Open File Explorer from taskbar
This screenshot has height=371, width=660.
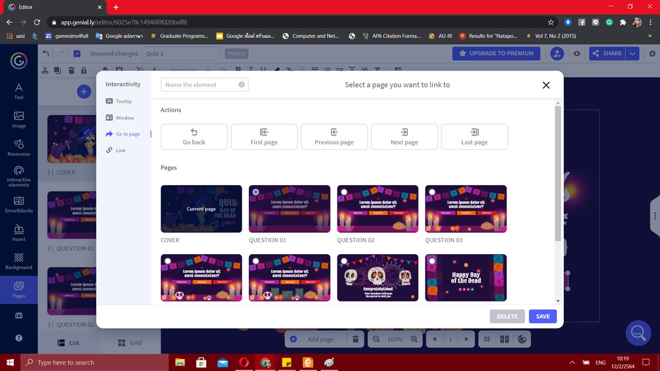tap(180, 362)
